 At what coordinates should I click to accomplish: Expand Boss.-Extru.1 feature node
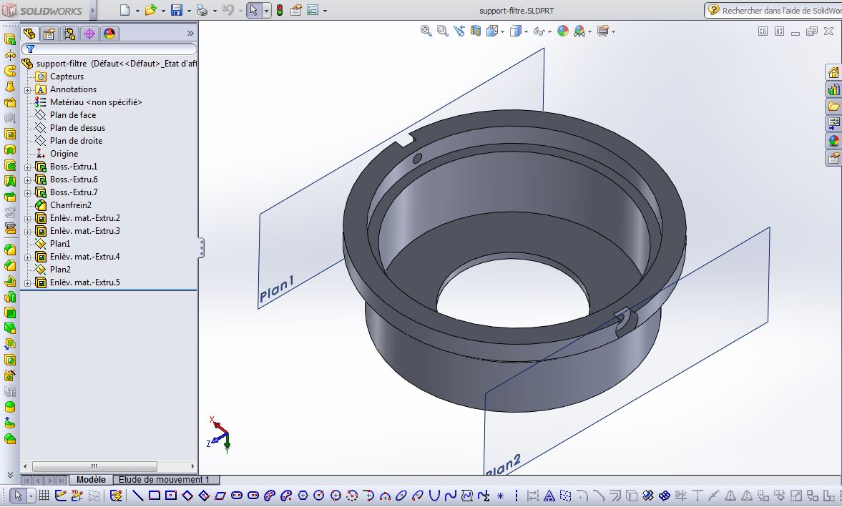pyautogui.click(x=27, y=167)
